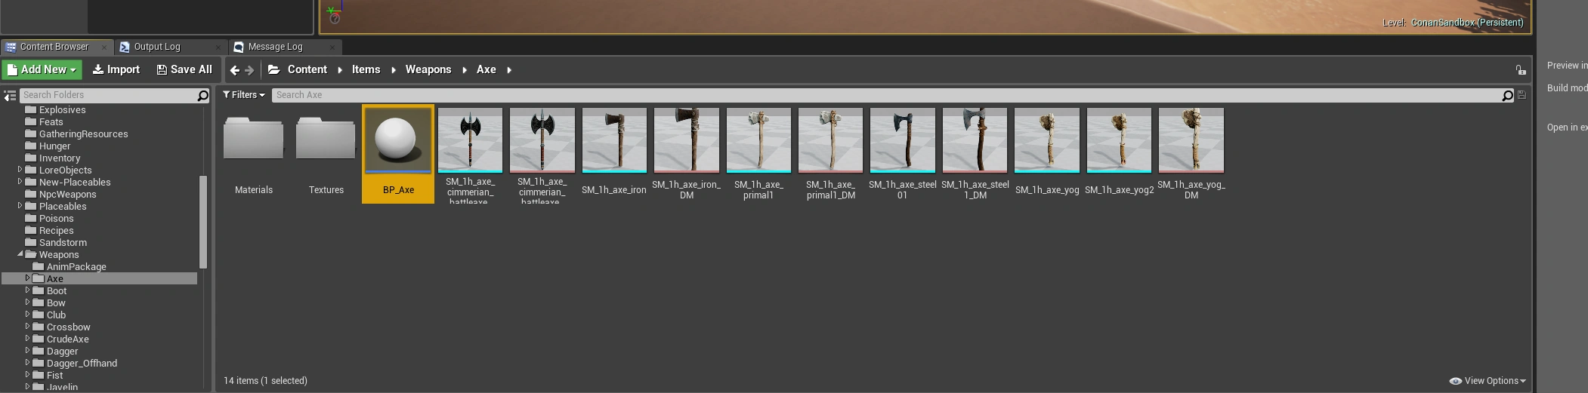This screenshot has width=1588, height=393.
Task: Expand the Axe folder in tree
Action: coord(27,278)
